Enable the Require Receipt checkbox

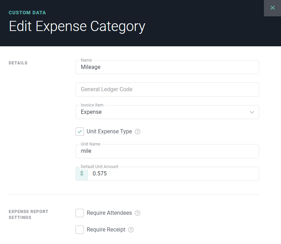point(80,230)
